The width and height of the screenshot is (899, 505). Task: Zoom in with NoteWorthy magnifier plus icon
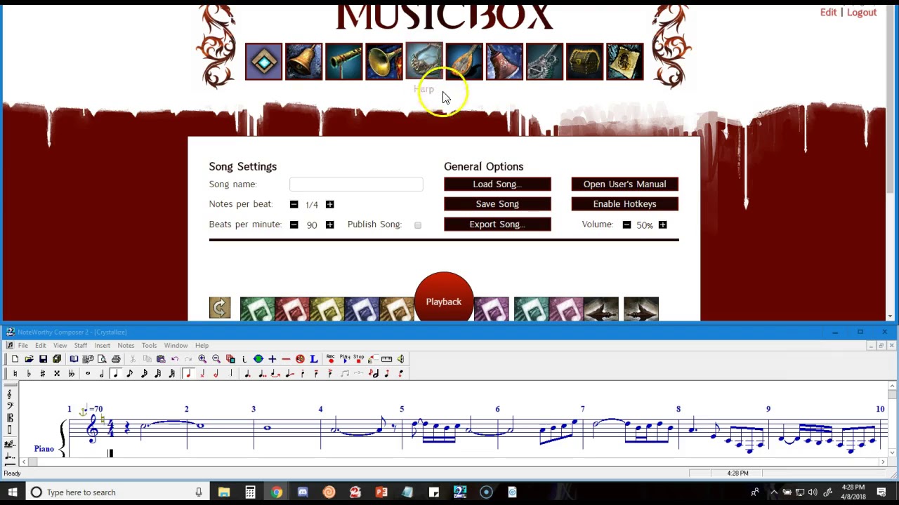[202, 359]
